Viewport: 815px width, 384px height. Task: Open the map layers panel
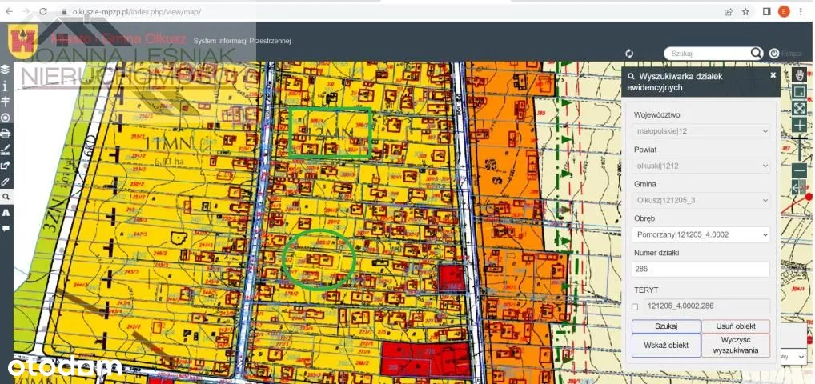click(6, 70)
